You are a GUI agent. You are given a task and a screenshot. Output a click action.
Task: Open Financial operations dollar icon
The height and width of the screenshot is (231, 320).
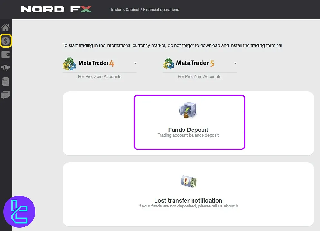pos(5,41)
